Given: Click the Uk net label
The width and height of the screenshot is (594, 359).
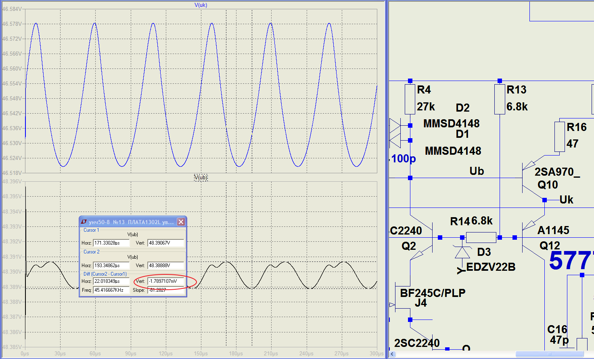Looking at the screenshot, I should (x=566, y=200).
